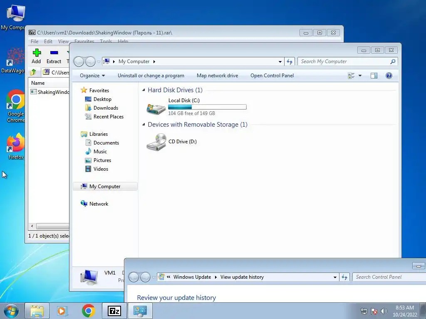Viewport: 426px width, 319px height.
Task: Click the Add button in 7-Zip toolbar
Action: [36, 56]
